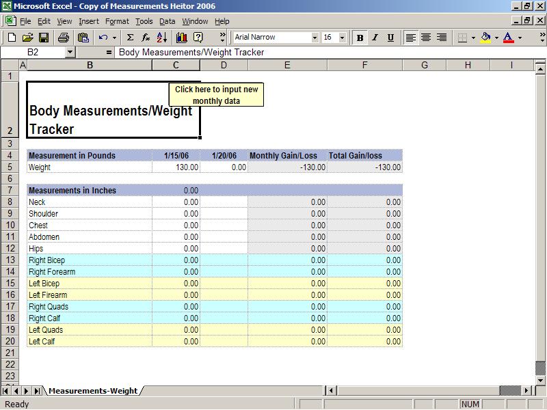Print the sheet using the printer icon
This screenshot has height=410, width=547.
pos(64,38)
